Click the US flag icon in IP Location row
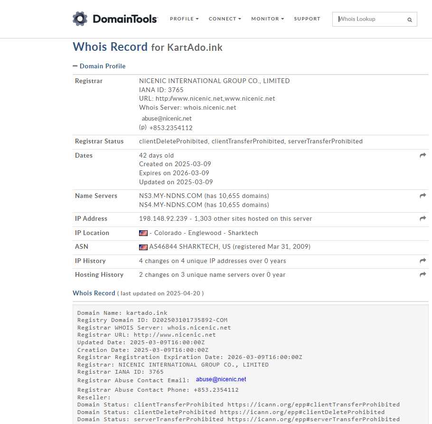Screen dimensions: 432x424 coord(143,233)
